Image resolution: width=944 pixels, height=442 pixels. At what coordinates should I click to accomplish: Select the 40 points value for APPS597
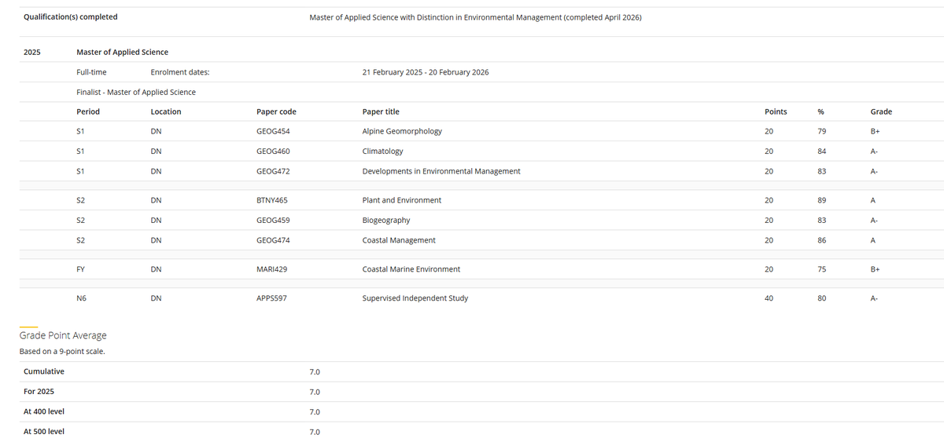click(x=769, y=298)
